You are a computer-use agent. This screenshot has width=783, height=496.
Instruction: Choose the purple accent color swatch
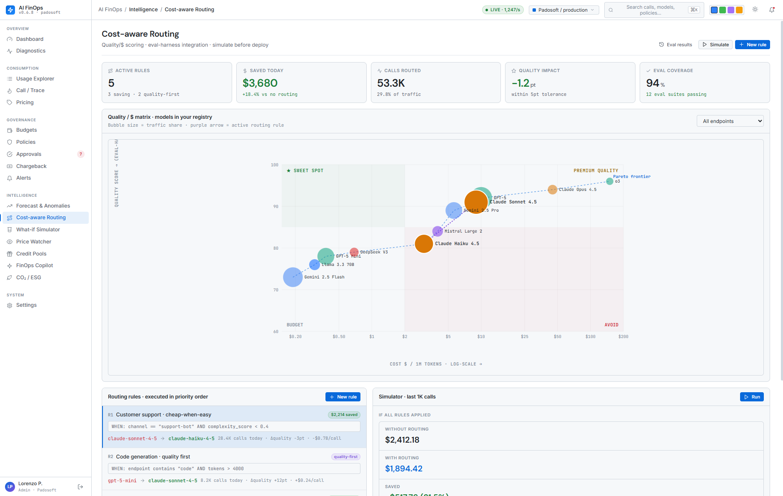[731, 10]
